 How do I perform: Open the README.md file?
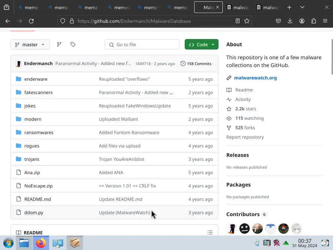pyautogui.click(x=38, y=199)
